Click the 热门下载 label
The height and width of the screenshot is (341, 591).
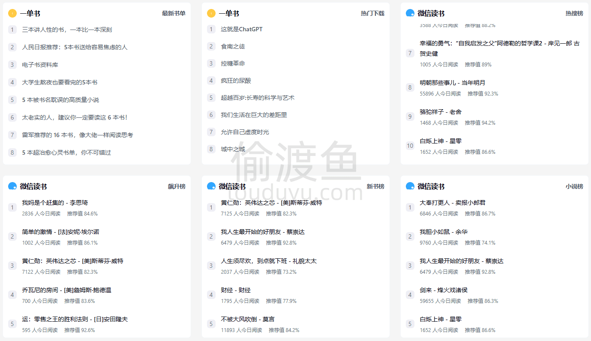coord(372,13)
